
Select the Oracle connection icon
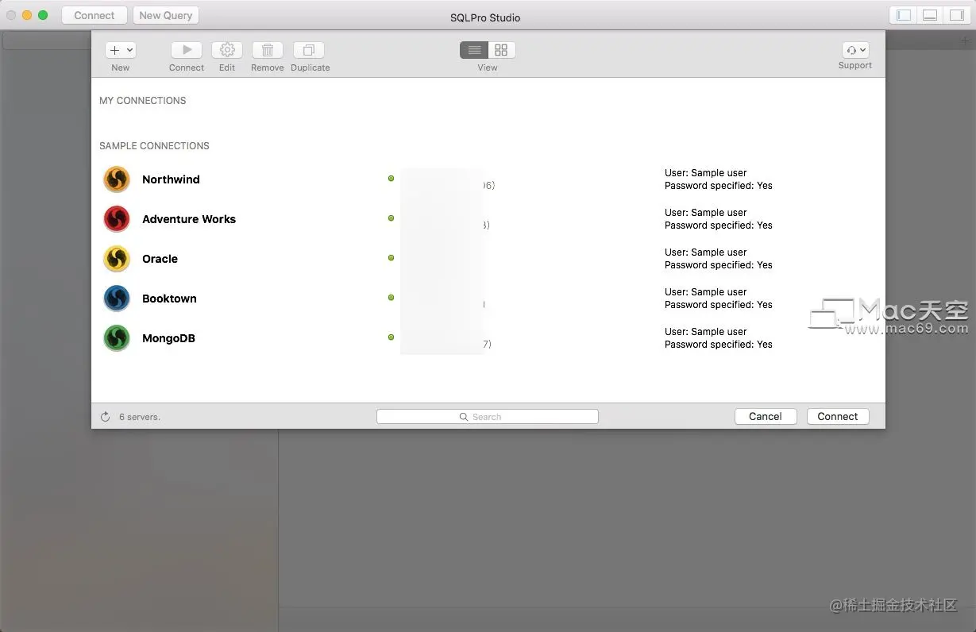(117, 259)
